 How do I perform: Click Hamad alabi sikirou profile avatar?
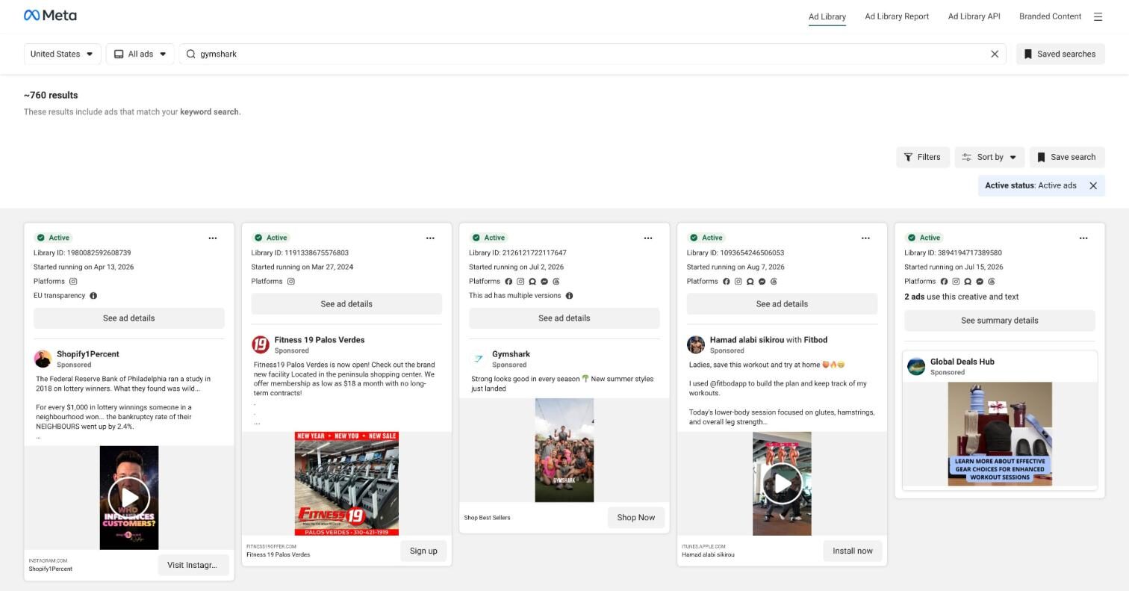[696, 344]
